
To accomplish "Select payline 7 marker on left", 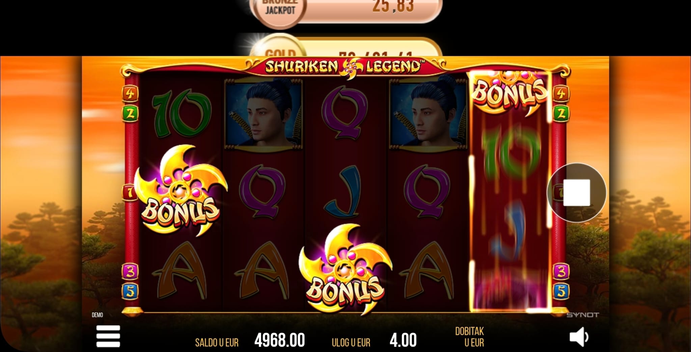I will [130, 193].
